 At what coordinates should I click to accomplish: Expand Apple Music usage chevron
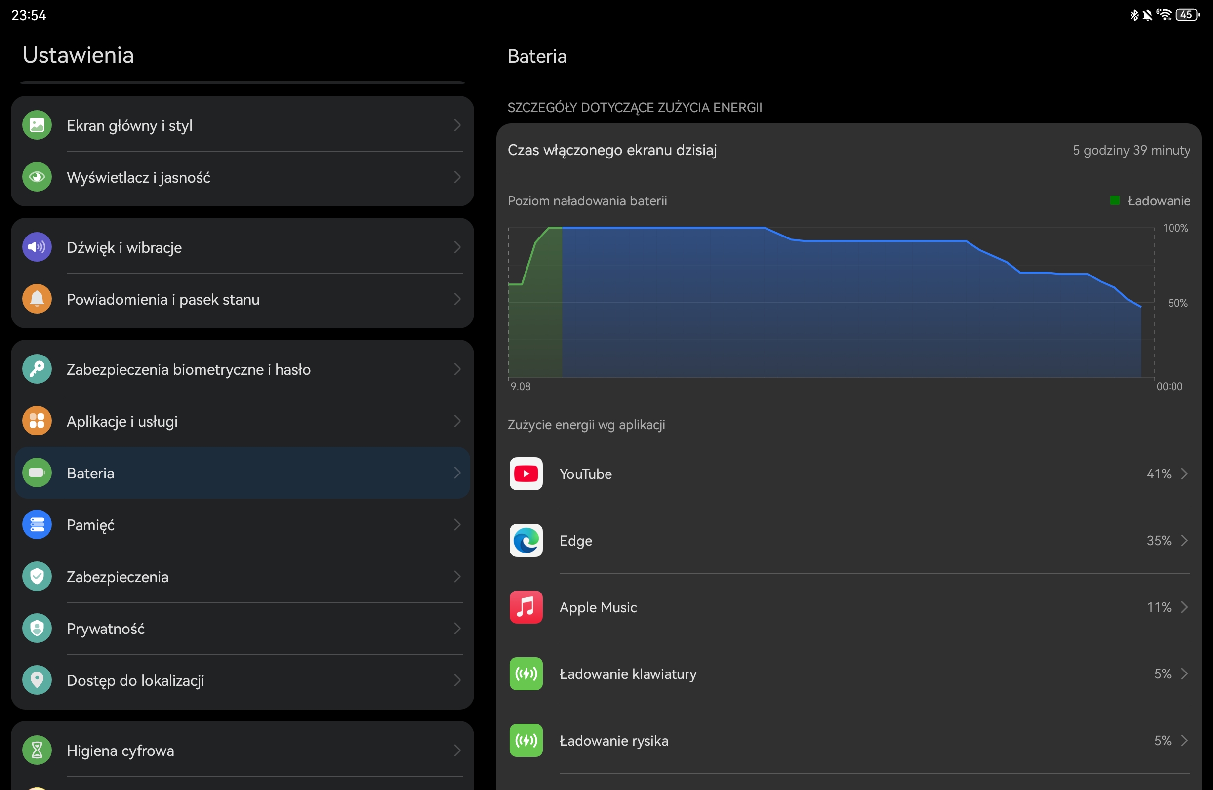click(1185, 607)
